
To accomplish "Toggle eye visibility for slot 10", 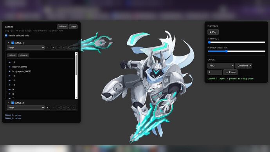I will click(9, 85).
